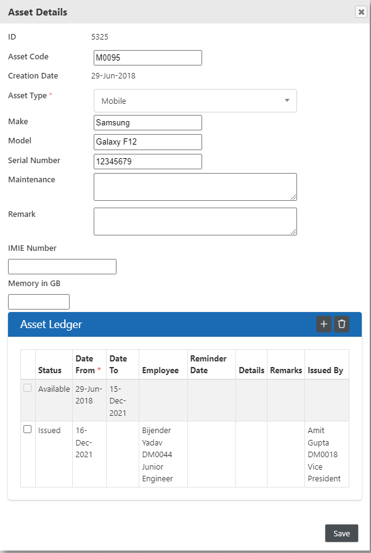Image resolution: width=371 pixels, height=553 pixels.
Task: Edit the Model field Galaxy F12
Action: [148, 141]
